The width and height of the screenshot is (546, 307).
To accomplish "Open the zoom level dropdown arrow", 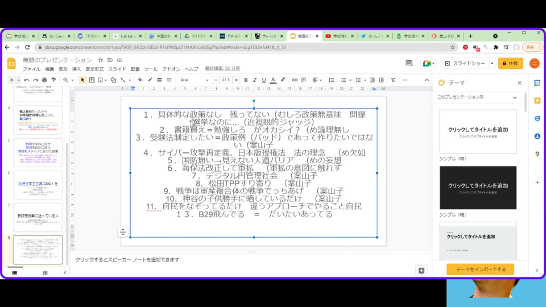I will coord(72,80).
